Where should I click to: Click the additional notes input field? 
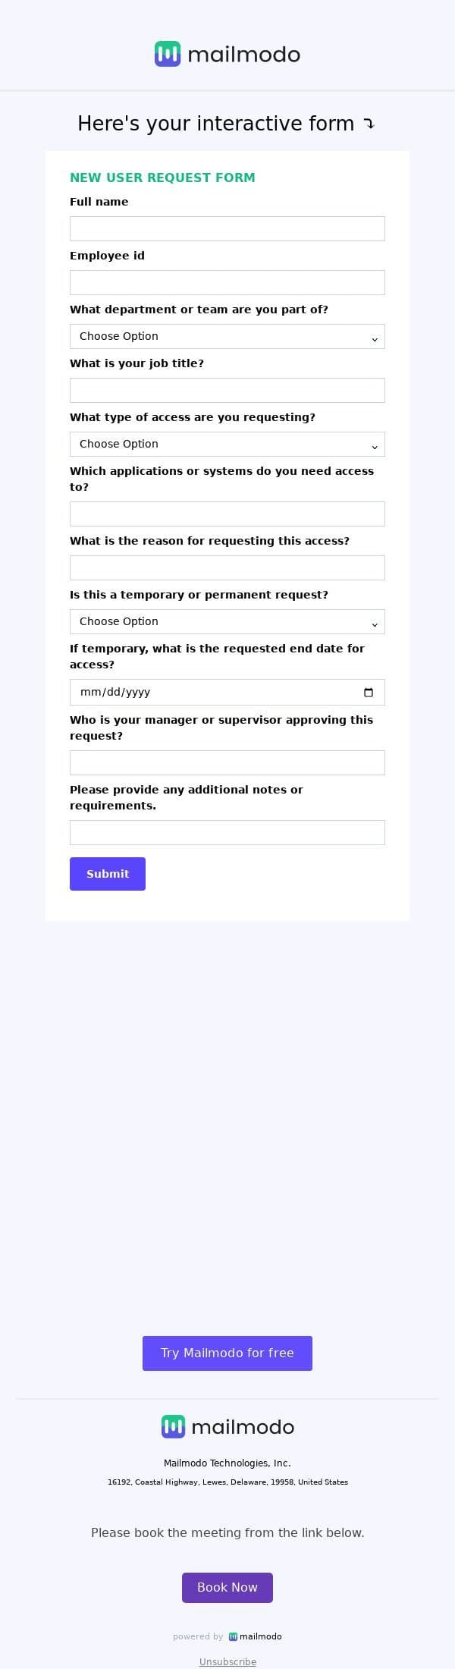[x=227, y=833]
